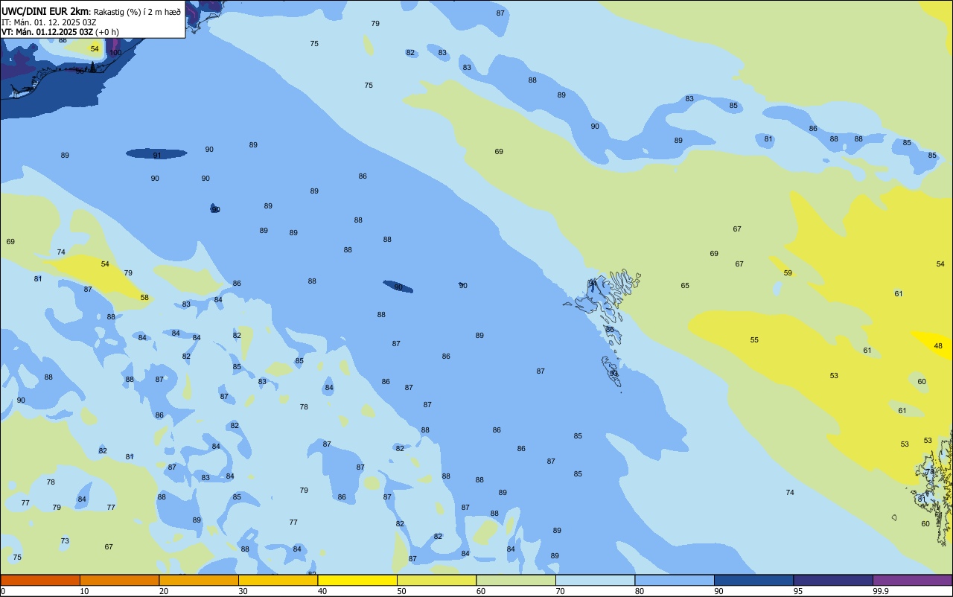Choose the 80–90 medium blue legend swatch
The width and height of the screenshot is (953, 597).
[x=675, y=580]
